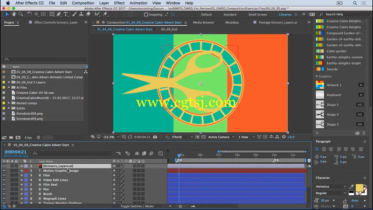Select the Eraser tool
The height and width of the screenshot is (210, 373).
click(88, 14)
